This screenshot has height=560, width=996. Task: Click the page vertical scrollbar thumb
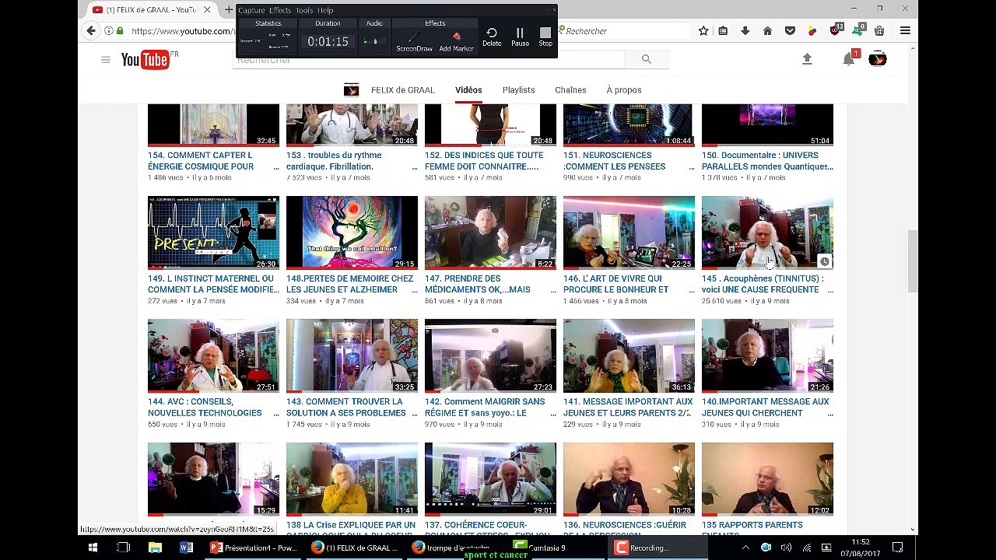point(912,261)
